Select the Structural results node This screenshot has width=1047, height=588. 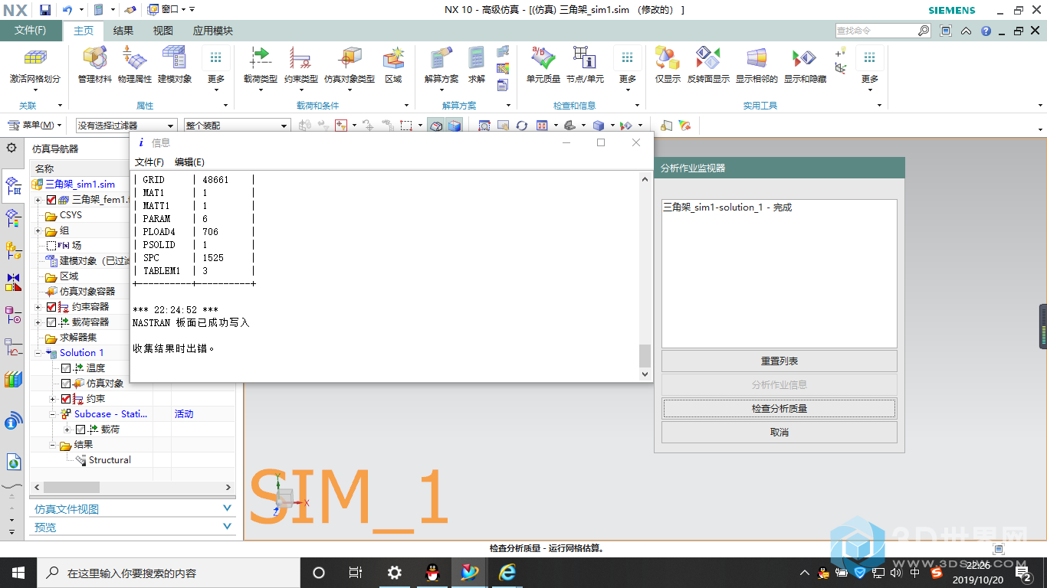(x=110, y=460)
